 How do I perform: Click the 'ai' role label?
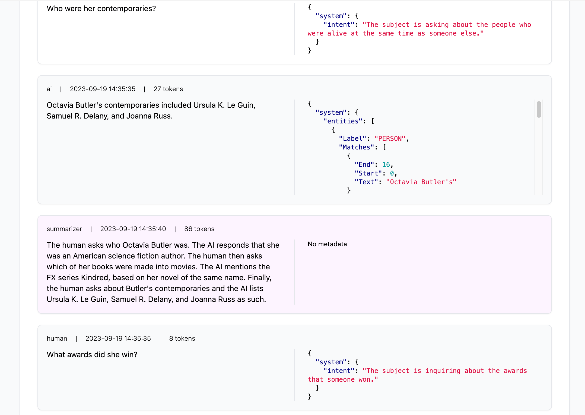click(49, 89)
